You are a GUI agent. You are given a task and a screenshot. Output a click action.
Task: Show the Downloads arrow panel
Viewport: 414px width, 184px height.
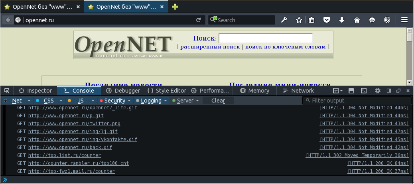tap(342, 20)
